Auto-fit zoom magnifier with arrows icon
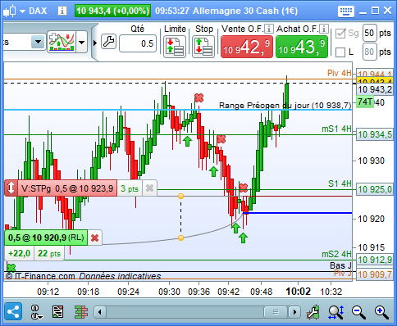 [x=336, y=312]
